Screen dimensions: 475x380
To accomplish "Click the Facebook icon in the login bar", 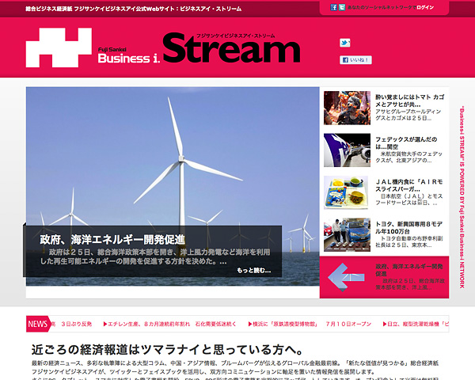I will point(333,8).
